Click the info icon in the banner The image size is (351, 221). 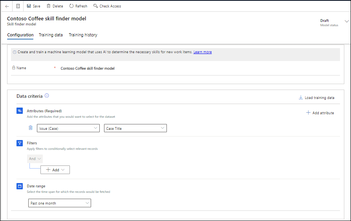coord(15,52)
